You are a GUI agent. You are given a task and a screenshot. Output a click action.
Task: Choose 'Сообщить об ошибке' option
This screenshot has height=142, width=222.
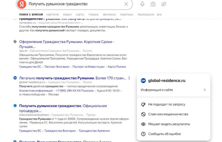(173, 134)
